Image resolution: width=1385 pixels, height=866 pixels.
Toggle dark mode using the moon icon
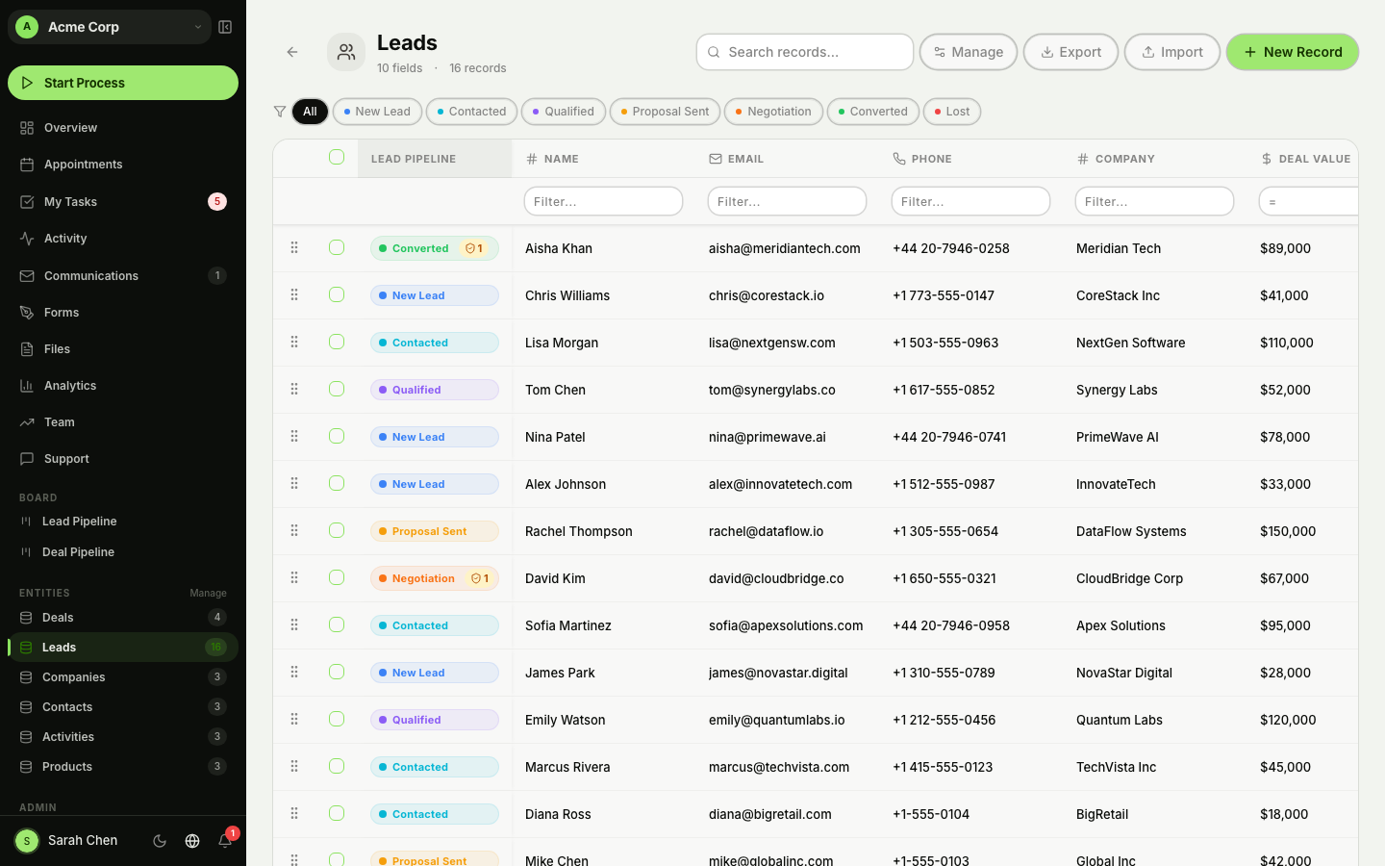[x=160, y=841]
